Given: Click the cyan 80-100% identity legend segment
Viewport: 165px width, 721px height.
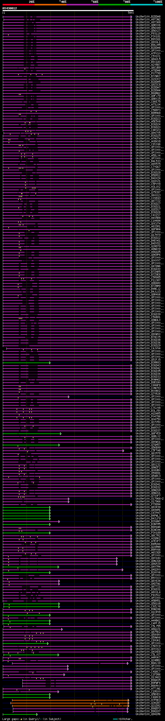Looking at the screenshot, I should [x=146, y=5].
